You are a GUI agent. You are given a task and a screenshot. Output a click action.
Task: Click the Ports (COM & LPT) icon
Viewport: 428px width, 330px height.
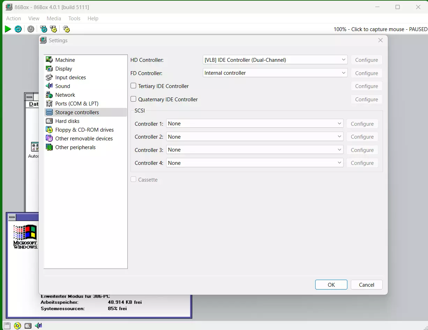pos(49,103)
